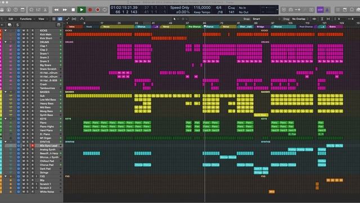This screenshot has width=360, height=203.
Task: Toggle the Cycle mode button
Action: [x=105, y=10]
